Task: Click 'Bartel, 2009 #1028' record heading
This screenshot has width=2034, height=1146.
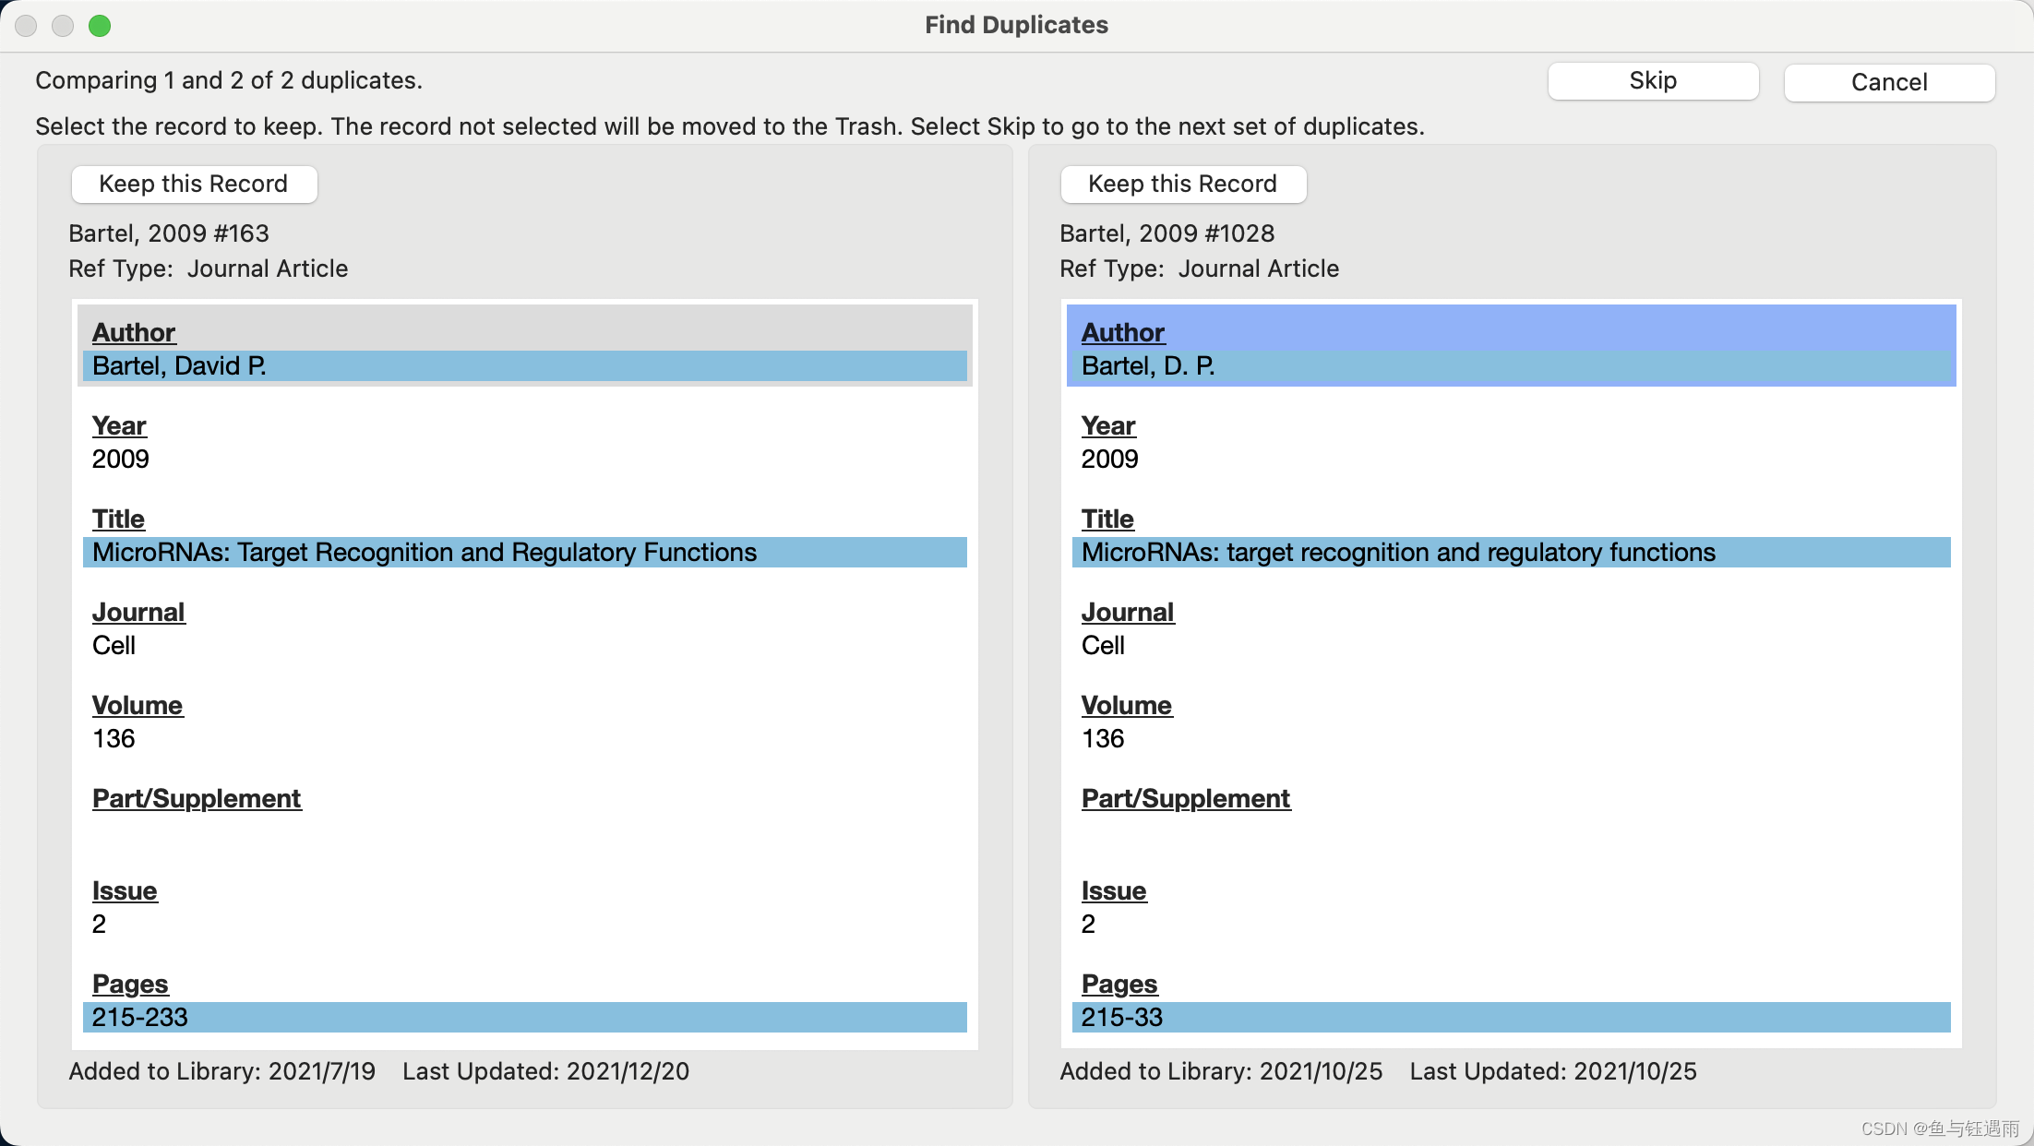Action: tap(1167, 233)
